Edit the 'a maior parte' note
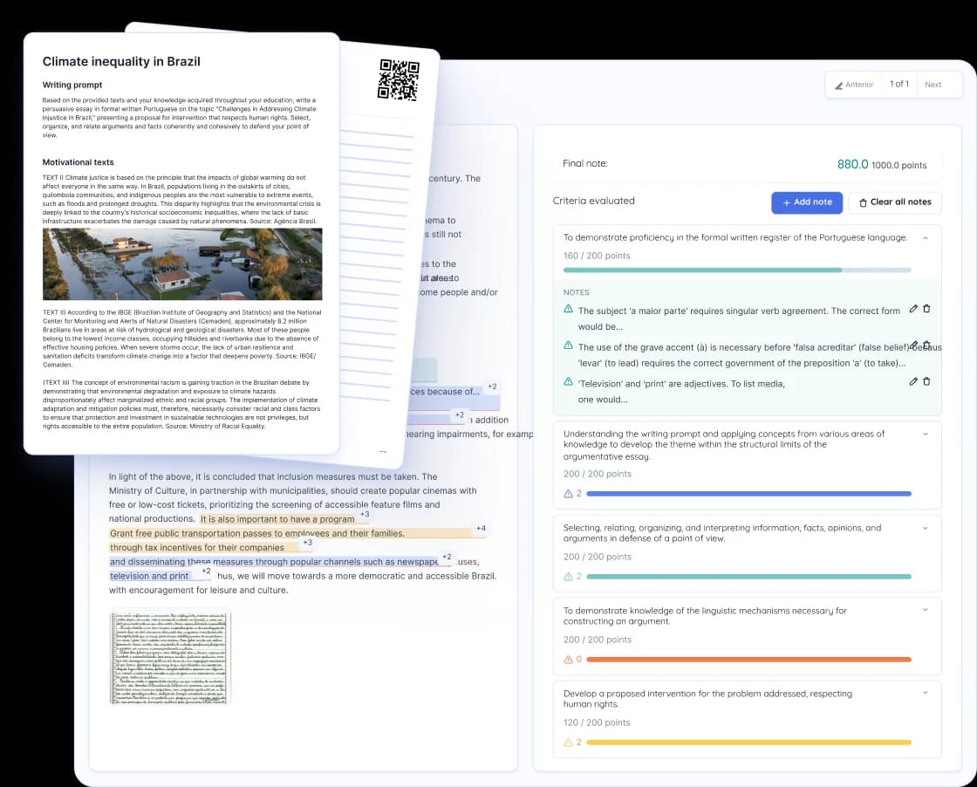The width and height of the screenshot is (977, 787). pyautogui.click(x=912, y=309)
